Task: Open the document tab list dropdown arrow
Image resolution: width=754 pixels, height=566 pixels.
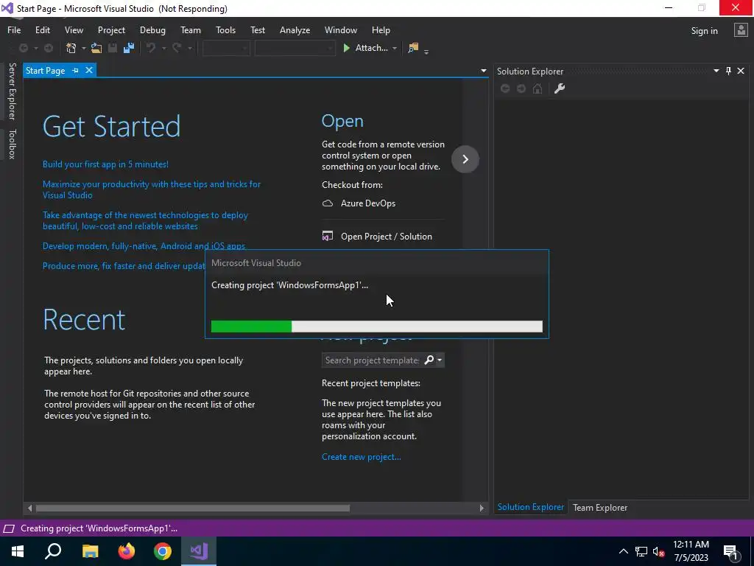Action: (x=483, y=71)
